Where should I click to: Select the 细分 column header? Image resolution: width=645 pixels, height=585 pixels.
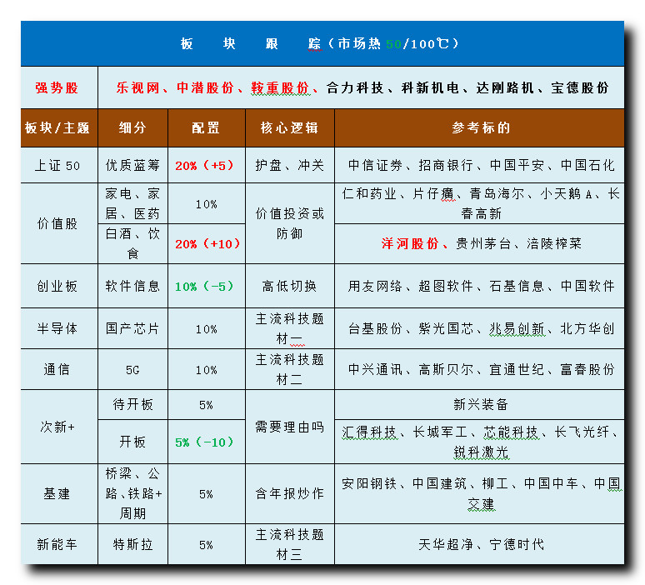(x=132, y=127)
